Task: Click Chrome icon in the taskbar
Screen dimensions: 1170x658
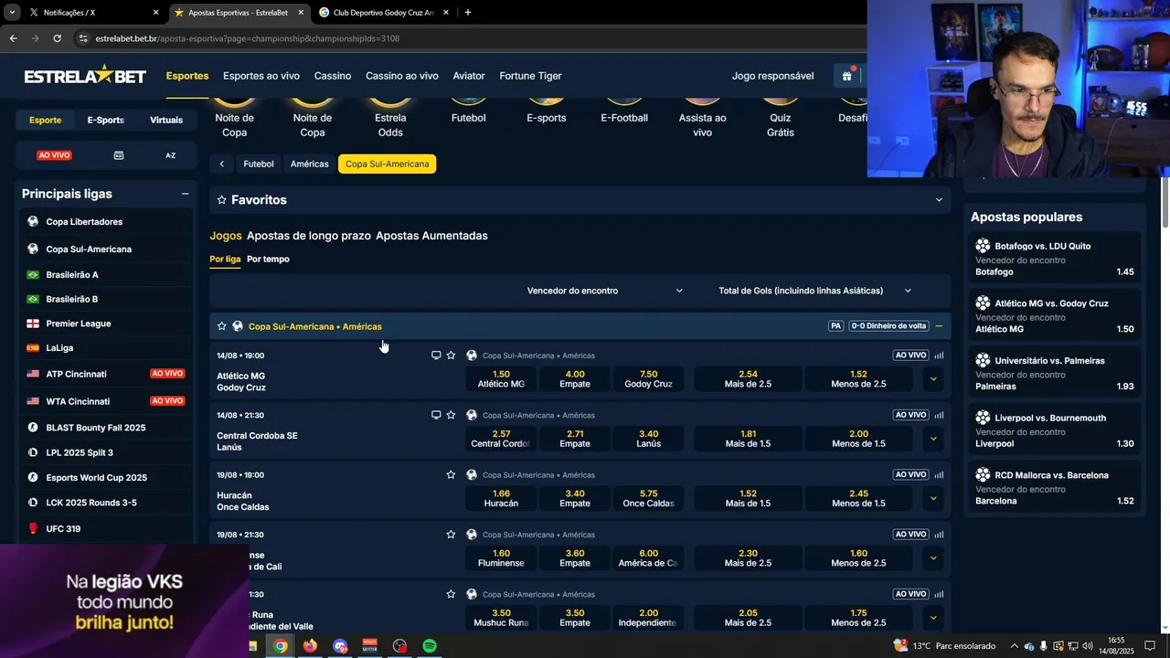Action: [x=281, y=646]
